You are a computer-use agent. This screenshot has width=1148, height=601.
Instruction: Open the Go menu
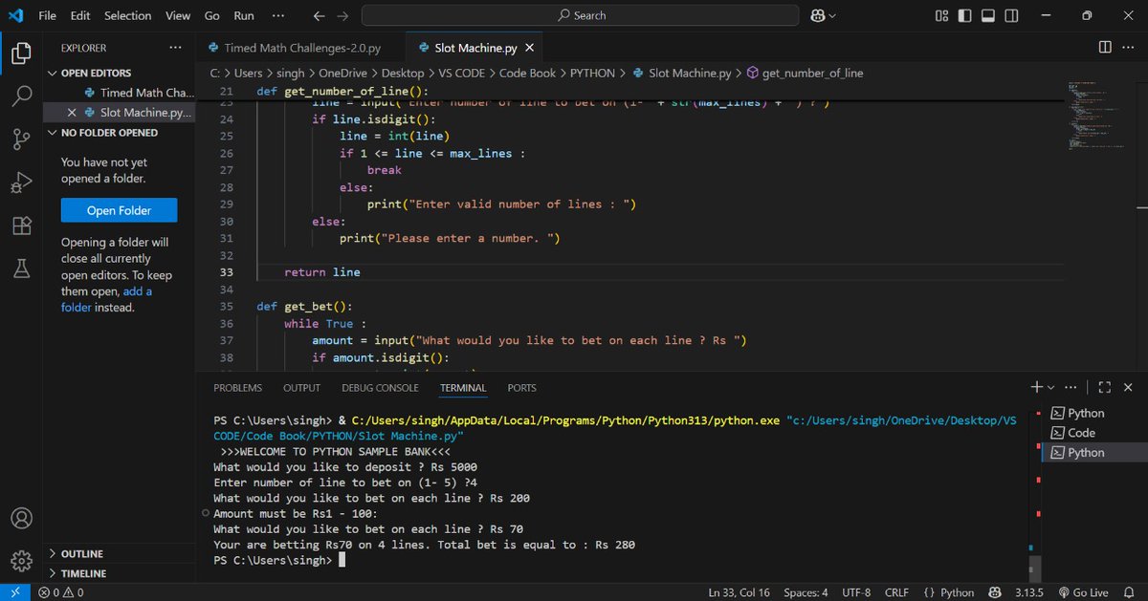coord(212,15)
